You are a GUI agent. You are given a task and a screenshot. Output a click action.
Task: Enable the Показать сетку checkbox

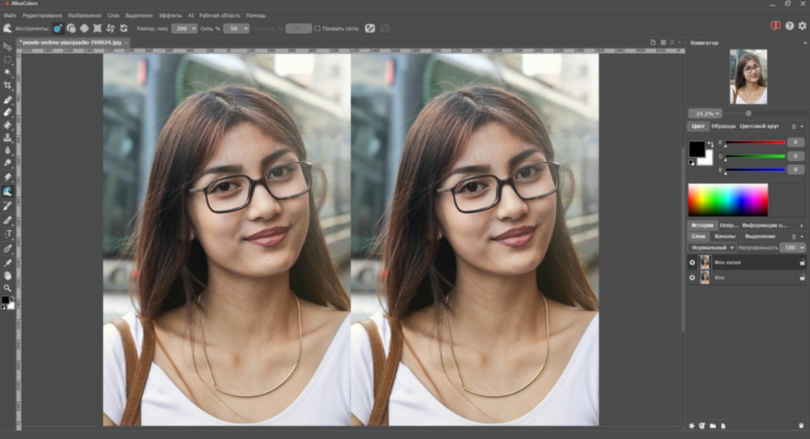pos(318,28)
